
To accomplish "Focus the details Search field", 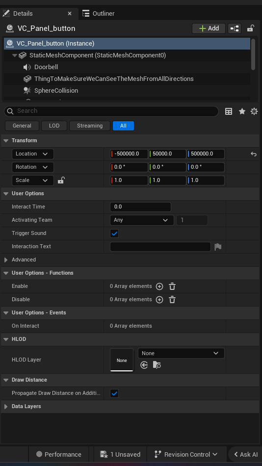I will click(111, 111).
